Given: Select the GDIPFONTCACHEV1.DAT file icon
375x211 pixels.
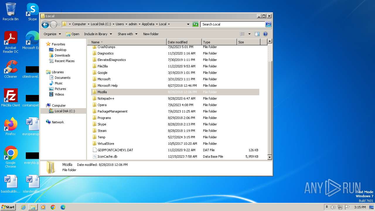Looking at the screenshot, I should (94, 150).
